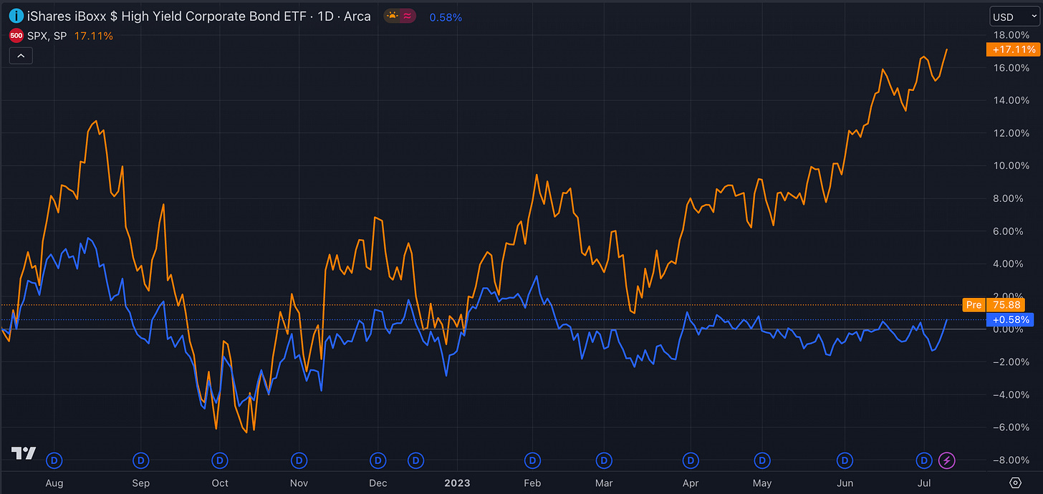Click the purple lightning bolt event marker
1043x494 pixels.
click(x=948, y=460)
